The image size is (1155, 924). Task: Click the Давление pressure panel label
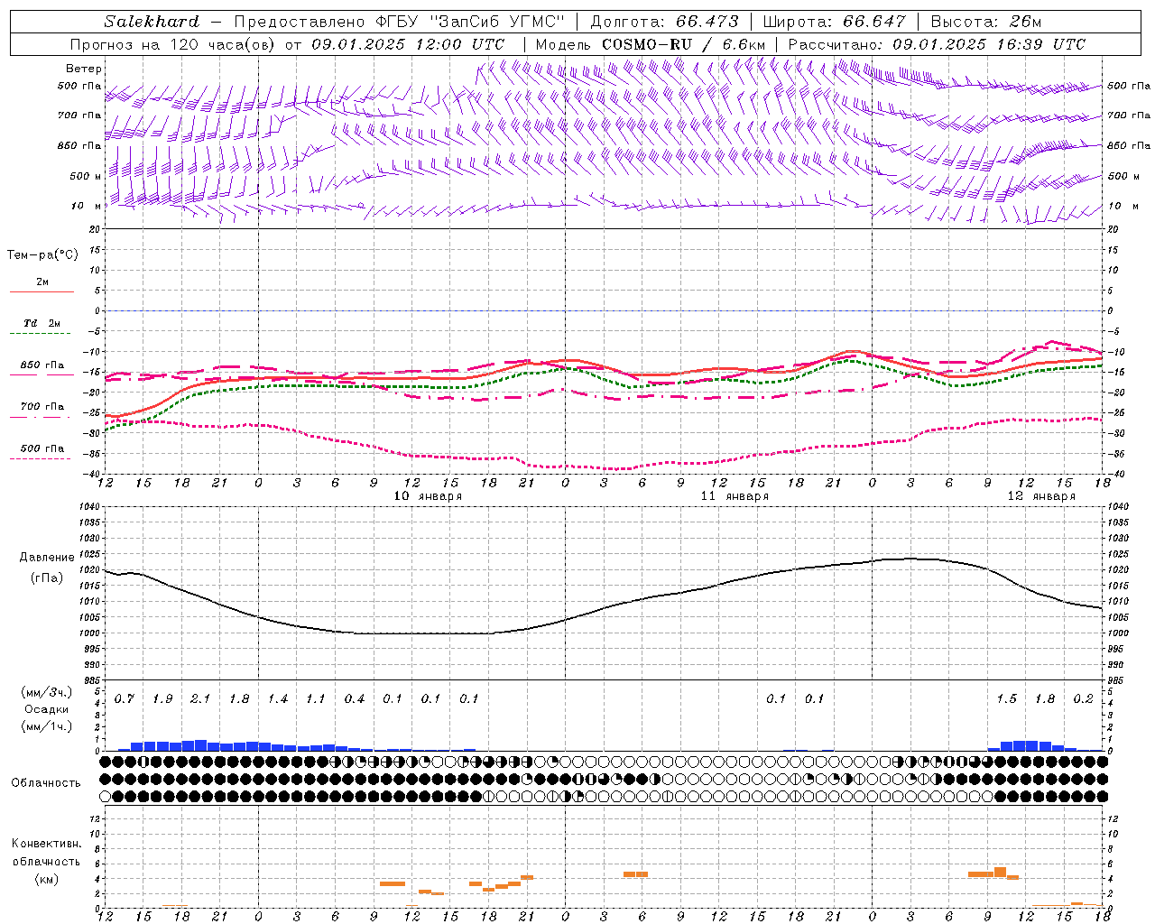pyautogui.click(x=45, y=558)
